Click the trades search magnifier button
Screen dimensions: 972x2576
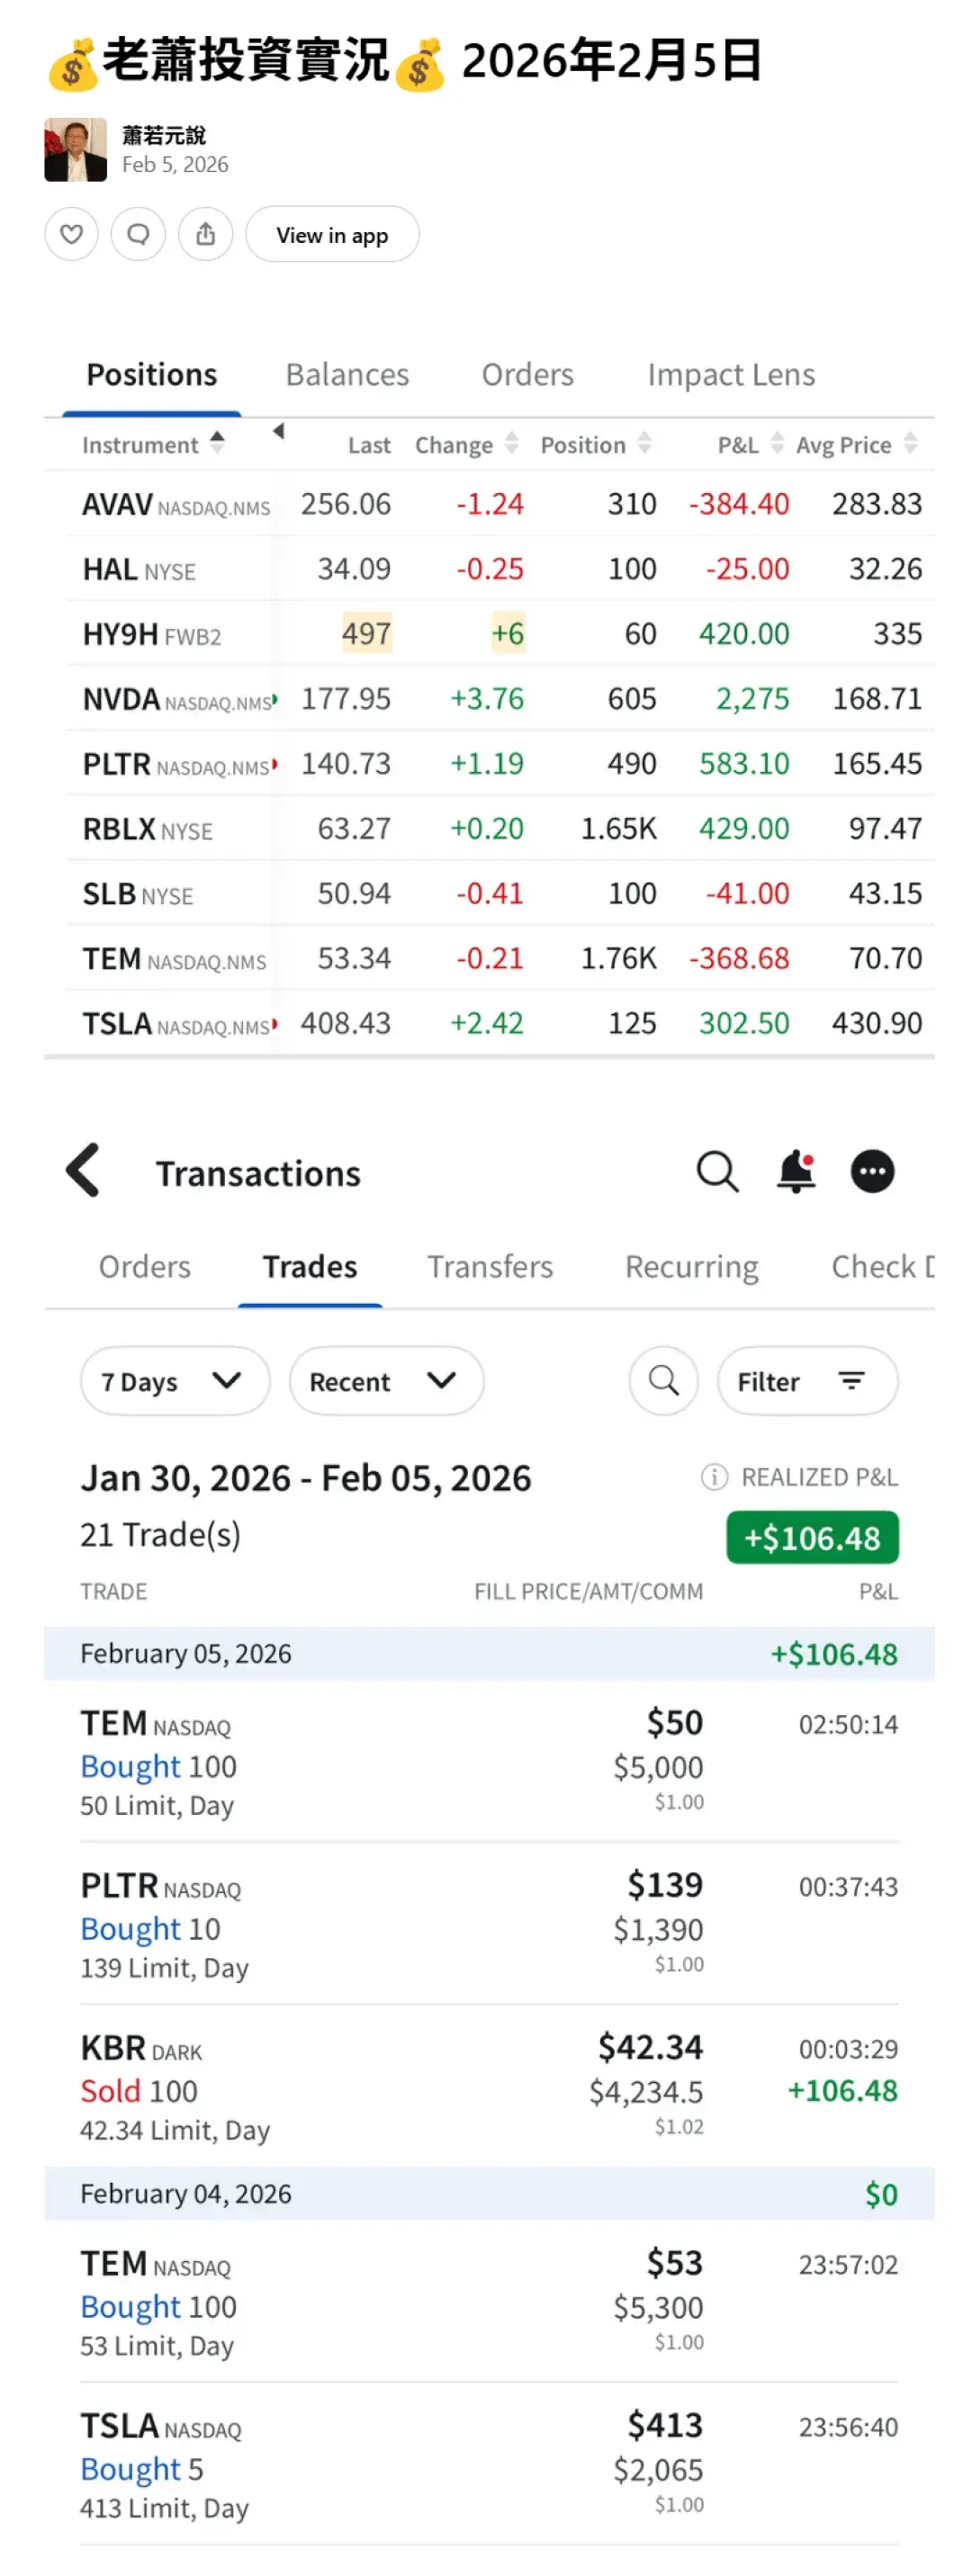663,1381
